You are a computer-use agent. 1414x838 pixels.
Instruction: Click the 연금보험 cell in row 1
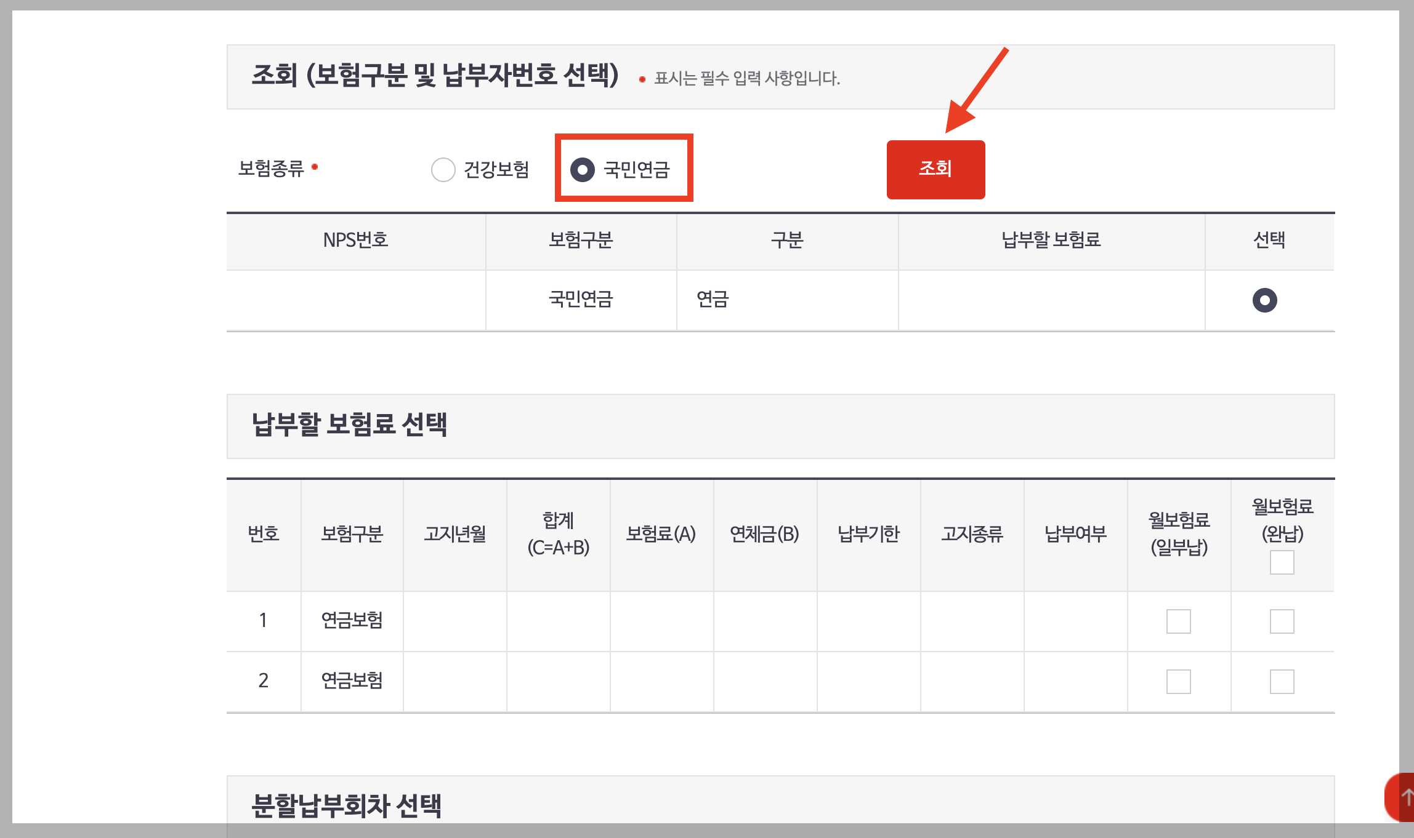(x=352, y=620)
